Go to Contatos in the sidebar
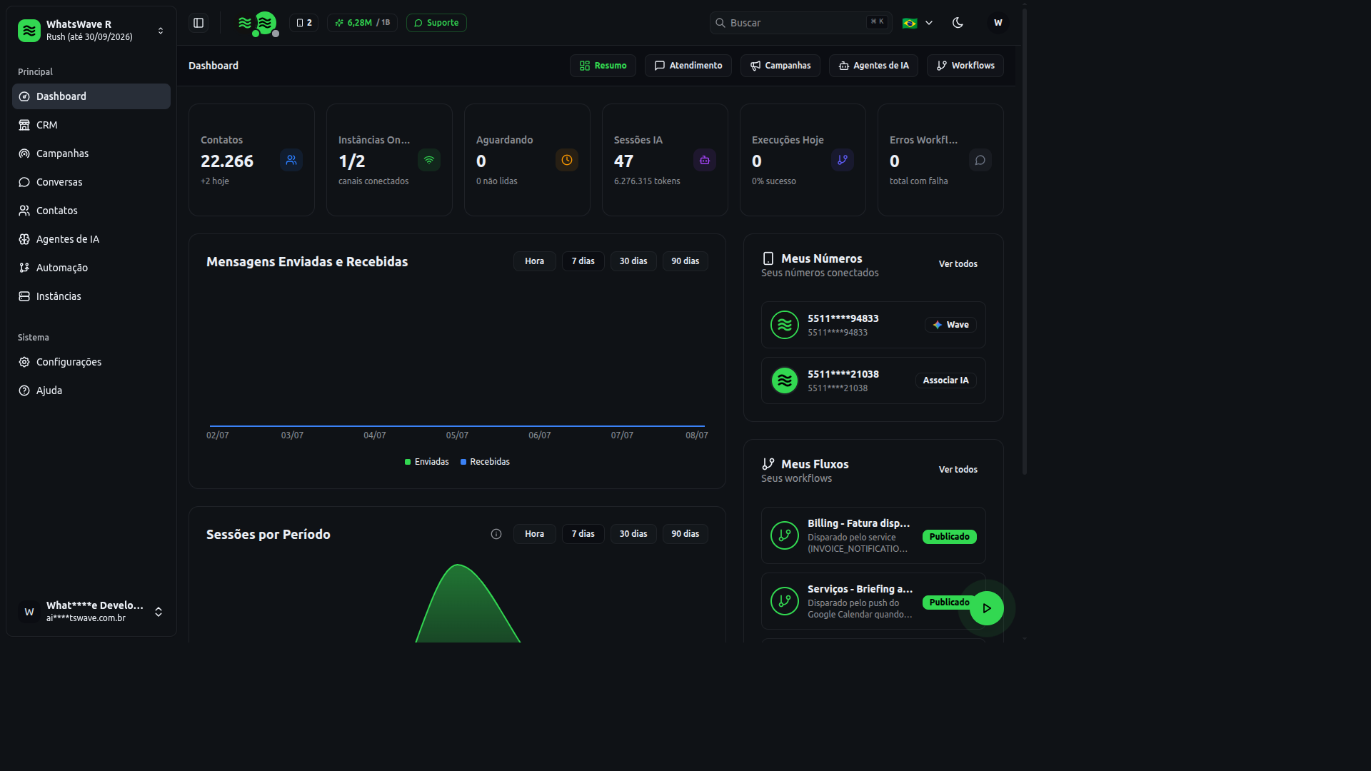This screenshot has height=771, width=1371. [91, 211]
